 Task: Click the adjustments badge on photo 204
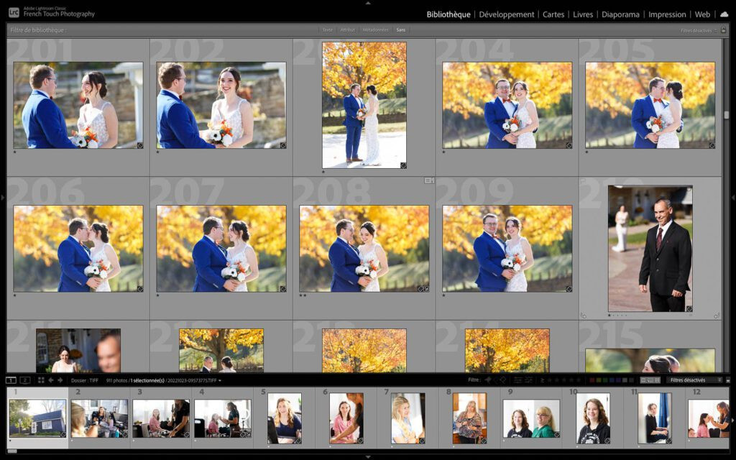click(x=569, y=145)
